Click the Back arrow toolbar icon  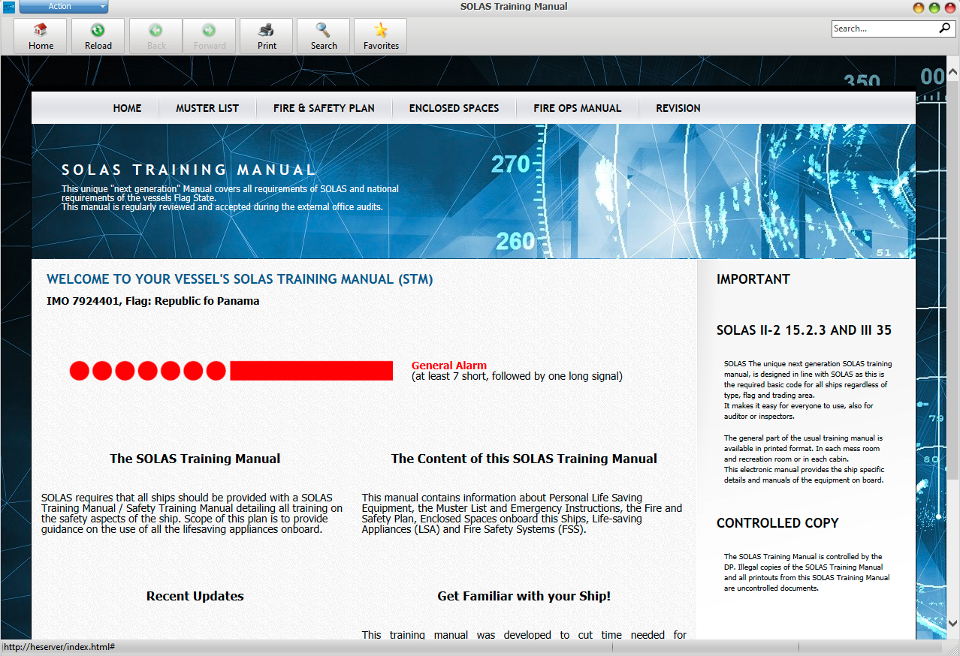tap(155, 31)
